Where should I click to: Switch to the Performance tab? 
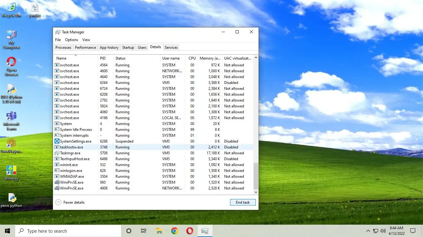(x=85, y=48)
